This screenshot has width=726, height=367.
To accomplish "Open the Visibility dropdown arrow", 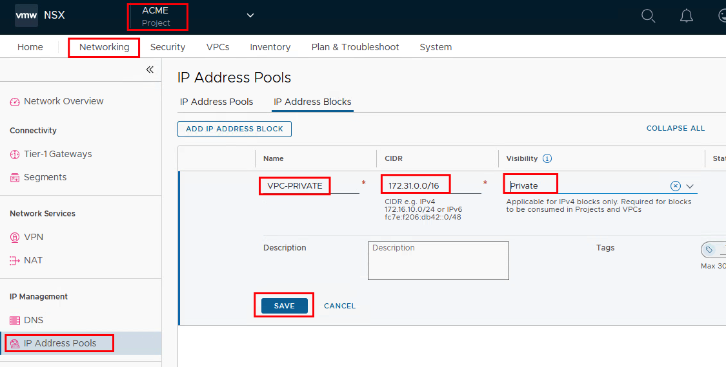I will (690, 186).
